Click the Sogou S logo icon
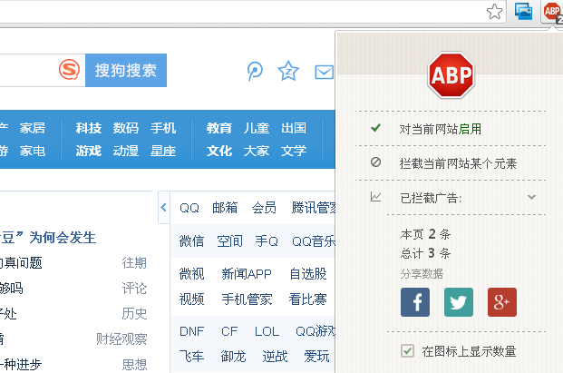Image resolution: width=563 pixels, height=373 pixels. coord(69,70)
